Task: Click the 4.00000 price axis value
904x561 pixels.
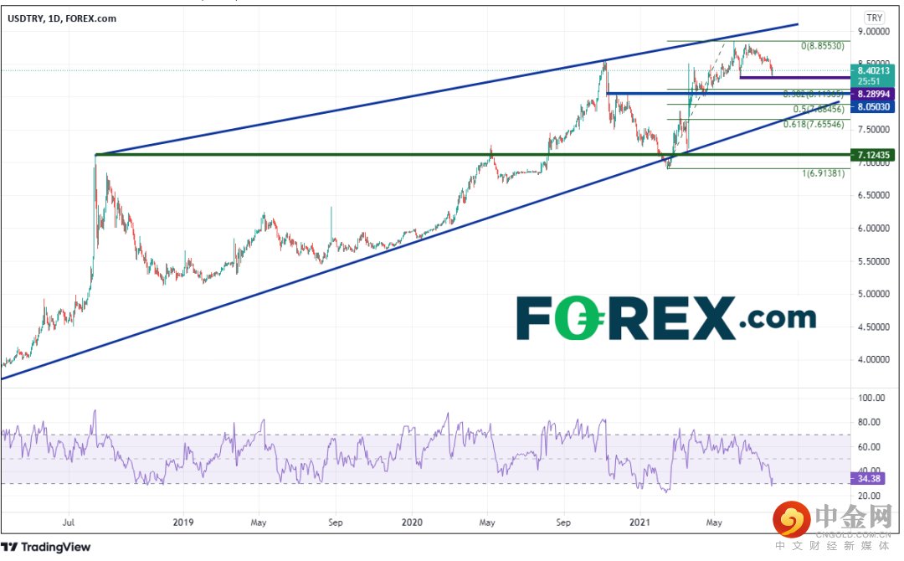Action: coord(873,360)
